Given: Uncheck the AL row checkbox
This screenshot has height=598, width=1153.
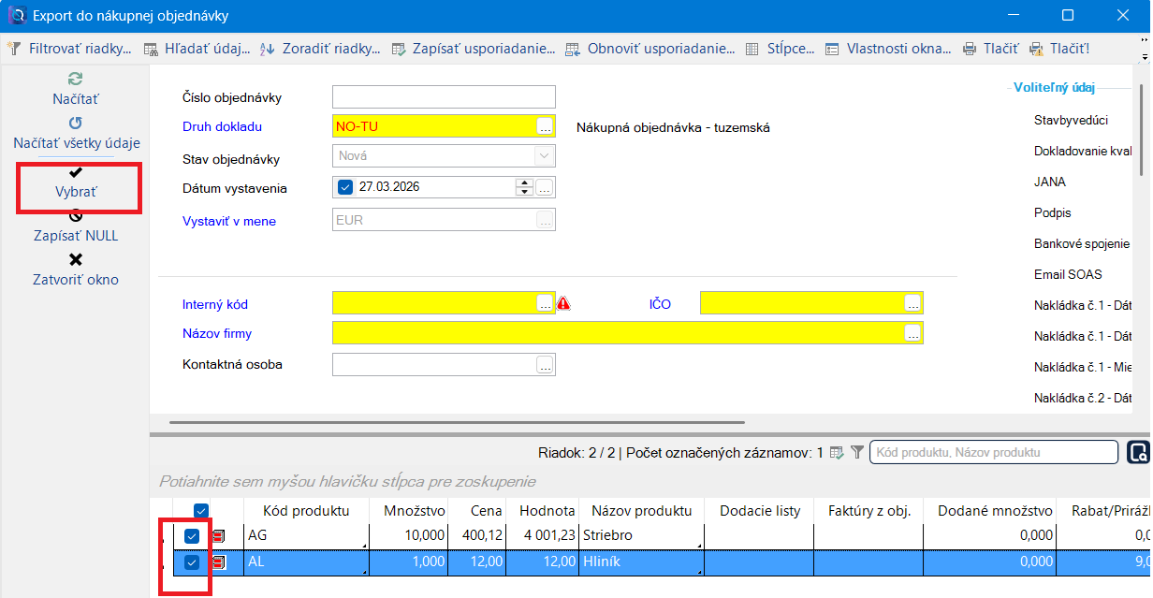Looking at the screenshot, I should pos(192,562).
